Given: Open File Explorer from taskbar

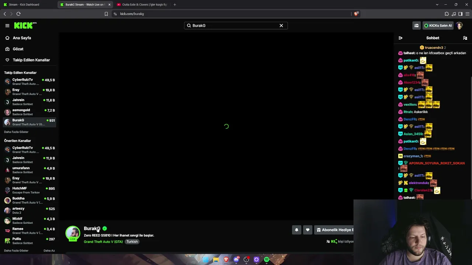Looking at the screenshot, I should 216,259.
